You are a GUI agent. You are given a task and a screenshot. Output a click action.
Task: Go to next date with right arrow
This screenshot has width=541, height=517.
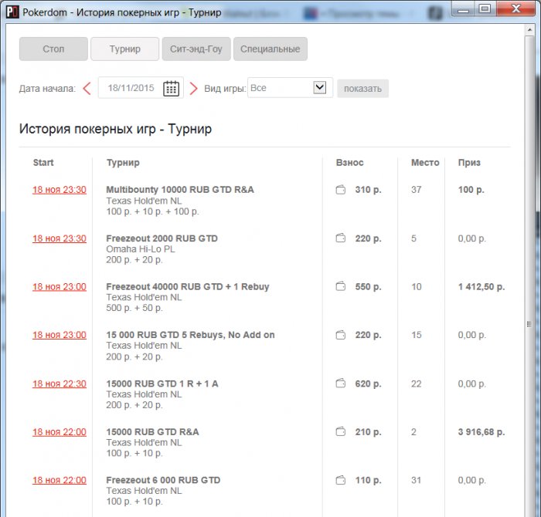[193, 89]
